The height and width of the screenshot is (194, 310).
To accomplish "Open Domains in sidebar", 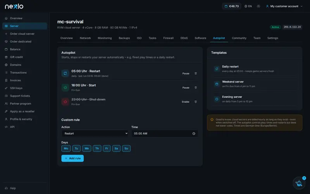I will [x=25, y=65].
